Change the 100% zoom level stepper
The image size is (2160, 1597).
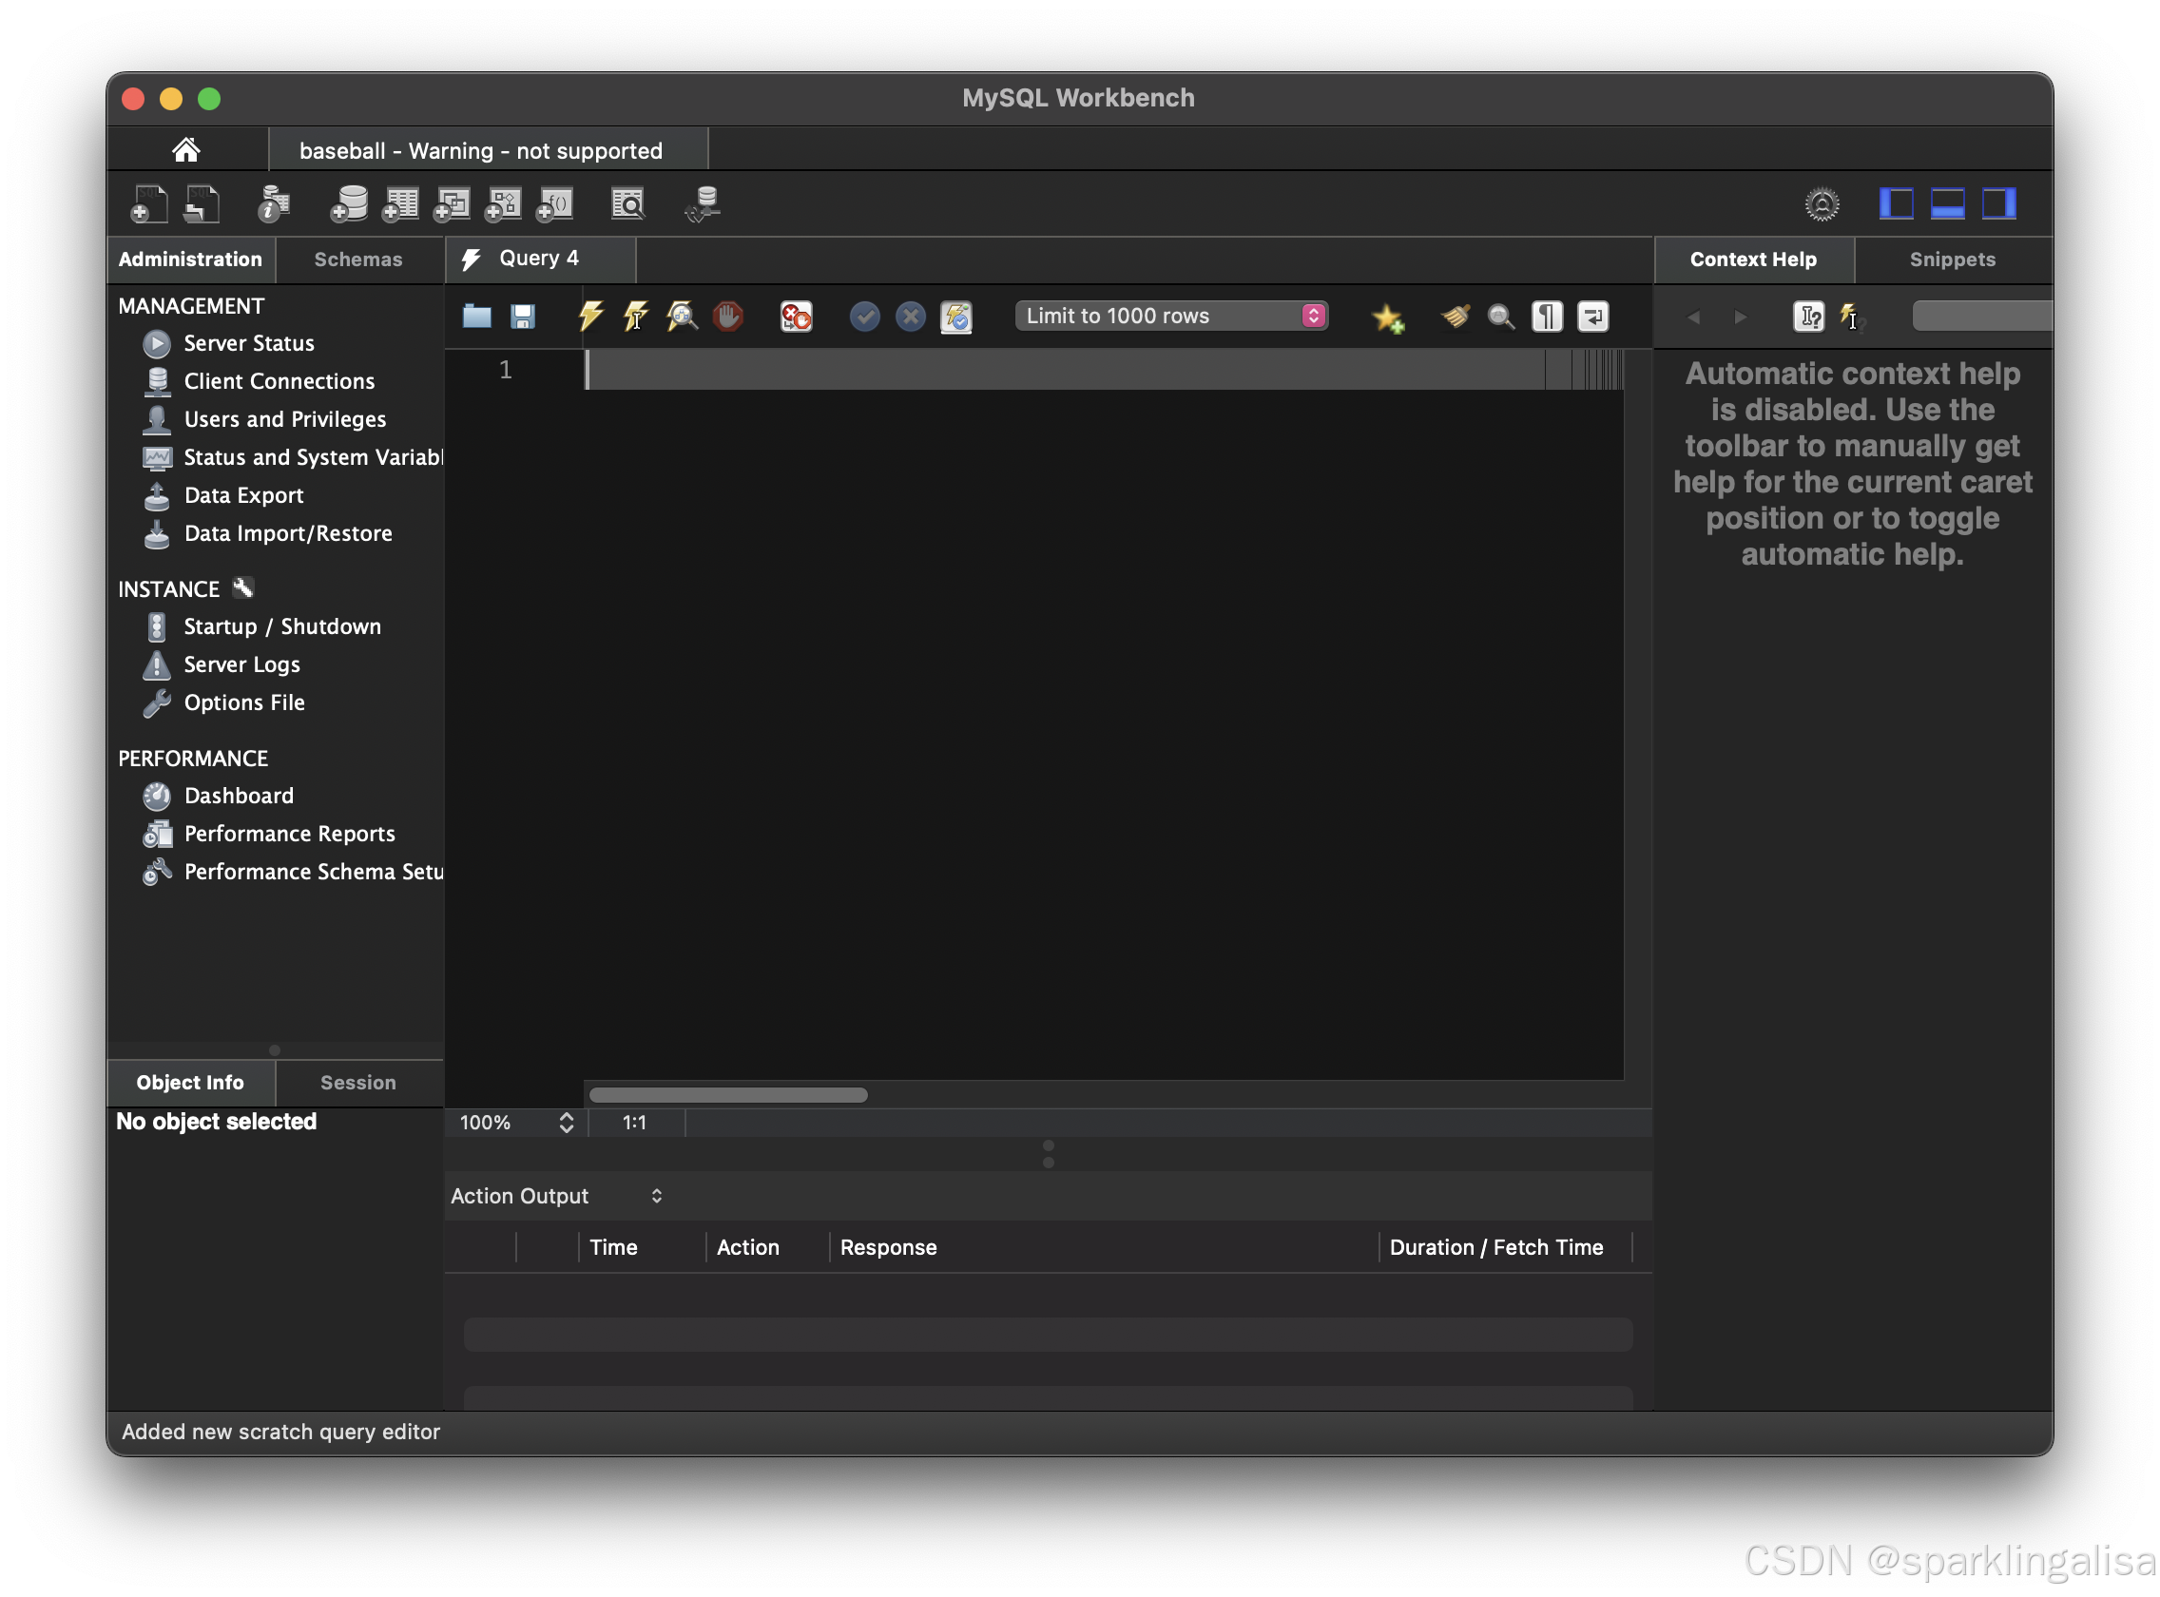566,1123
